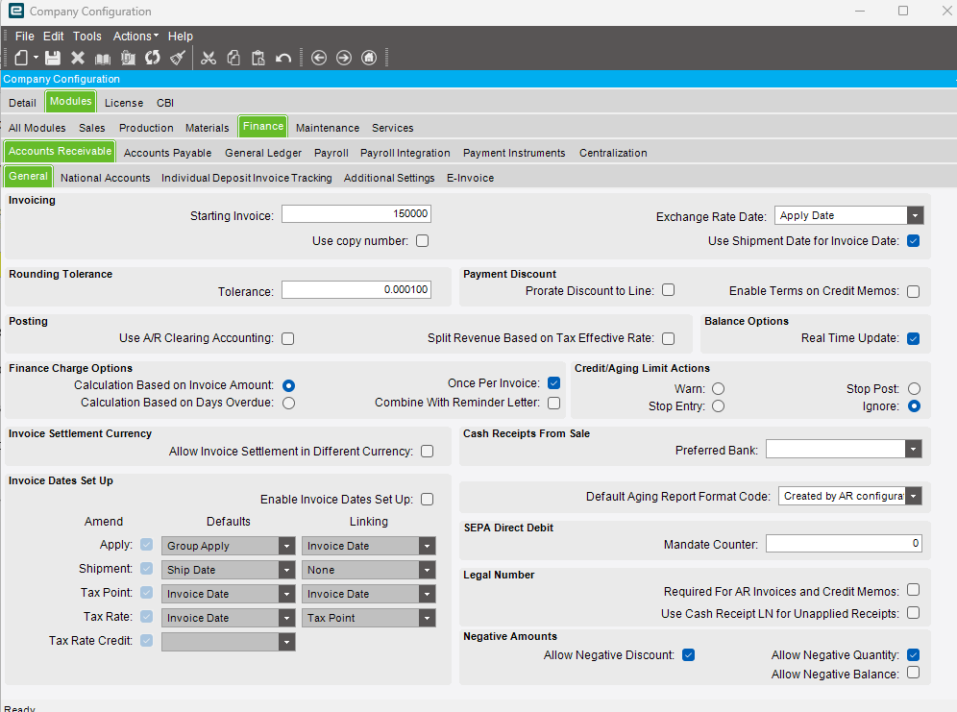Image resolution: width=957 pixels, height=712 pixels.
Task: Select the Sales module tab
Action: pyautogui.click(x=91, y=128)
